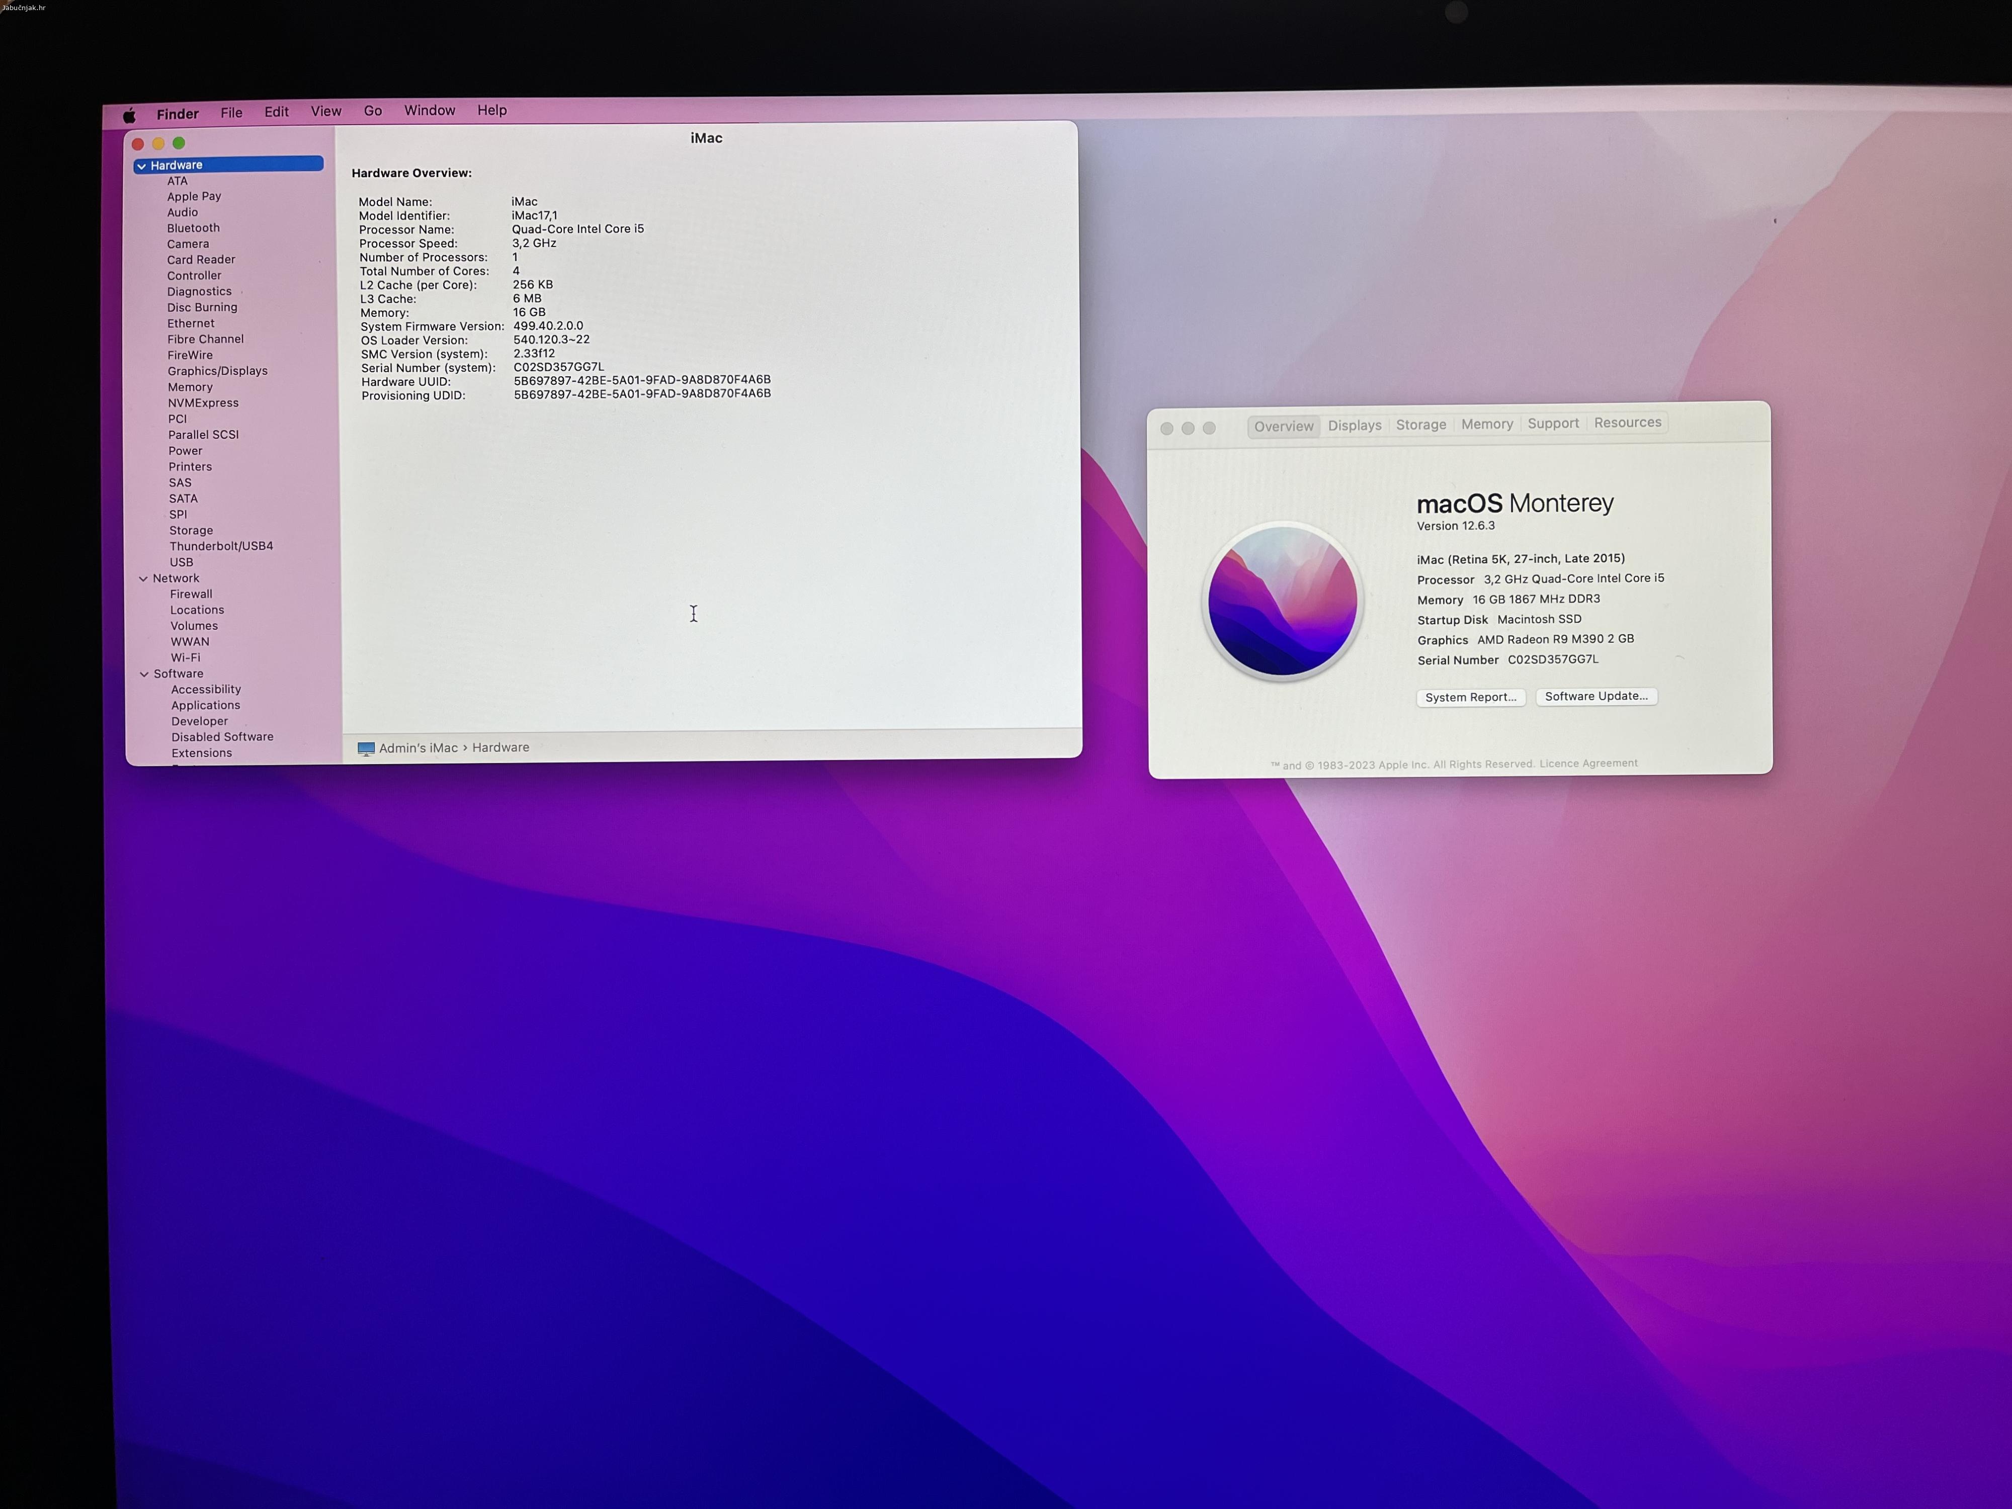This screenshot has height=1509, width=2012.
Task: Select Audio in the sidebar
Action: click(x=182, y=212)
